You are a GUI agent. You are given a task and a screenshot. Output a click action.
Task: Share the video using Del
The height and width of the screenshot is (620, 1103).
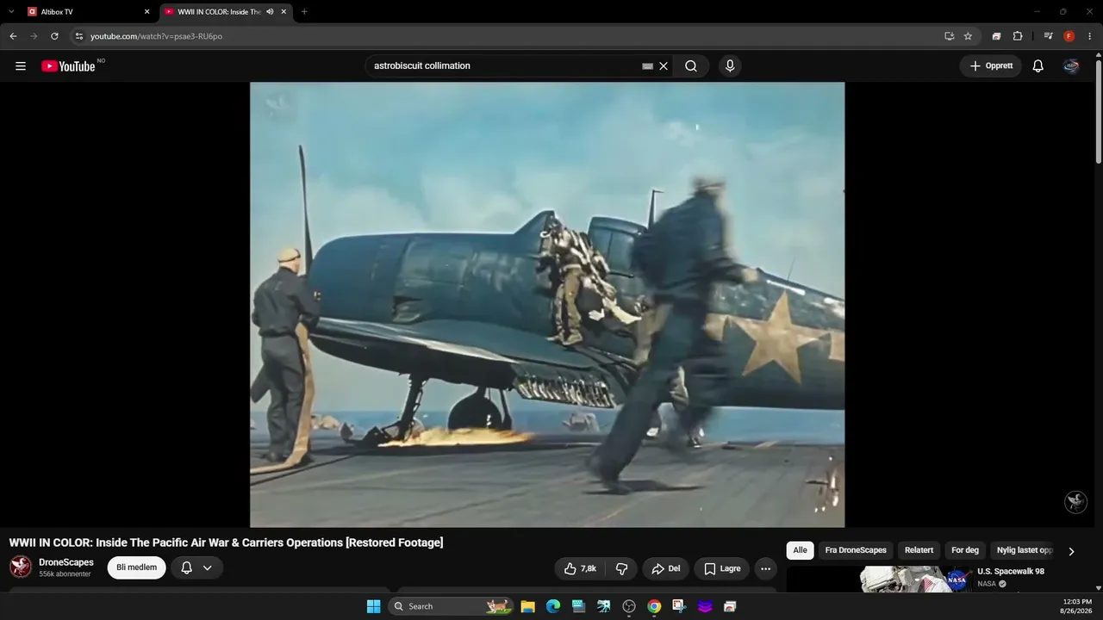coord(666,569)
